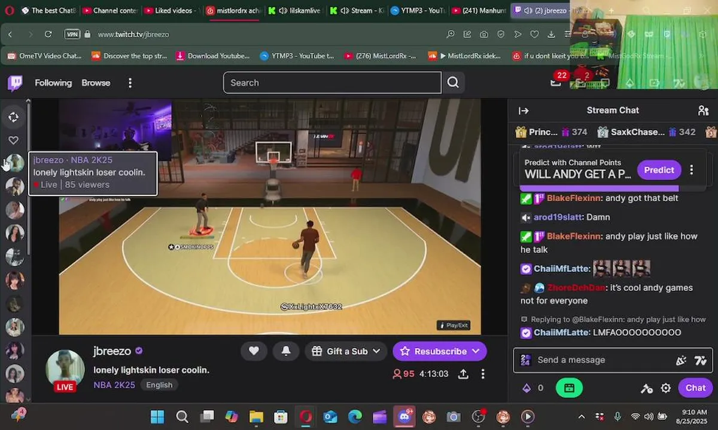Screen dimensions: 718x430
Task: Open the NBA 2K25 category link
Action: click(115, 385)
